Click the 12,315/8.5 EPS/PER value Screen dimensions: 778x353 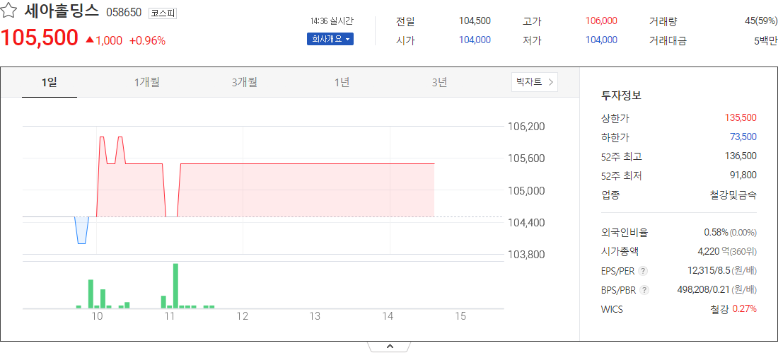click(x=708, y=271)
